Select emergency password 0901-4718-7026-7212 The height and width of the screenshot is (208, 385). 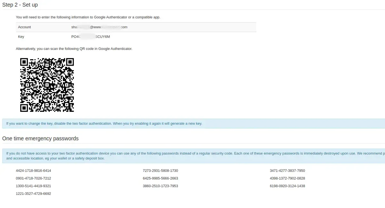33,178
